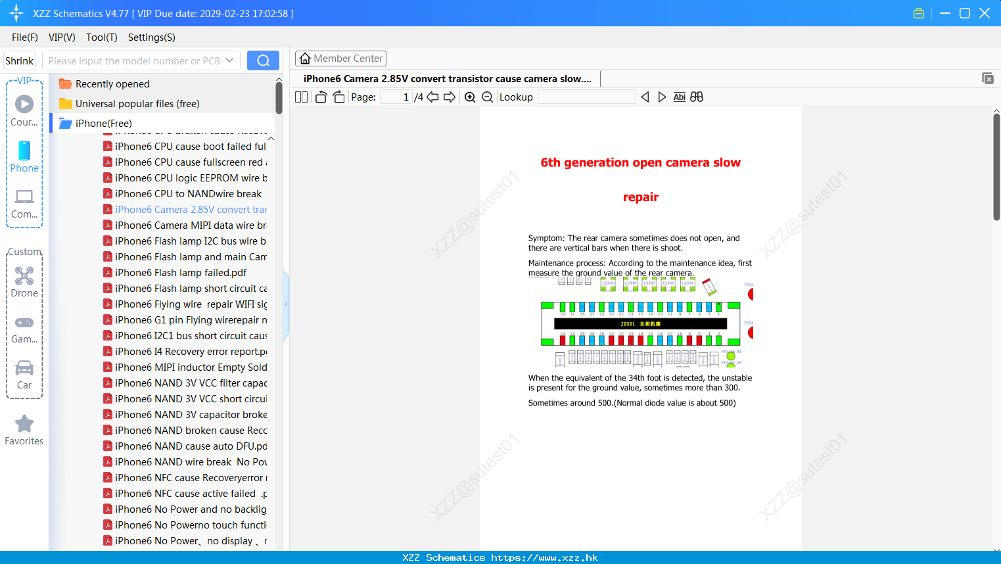1001x564 pixels.
Task: Open iPhone6 G1 pin Flying wirerepair file
Action: click(185, 320)
